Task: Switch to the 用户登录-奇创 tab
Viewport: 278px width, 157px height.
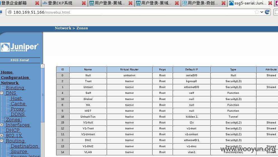Action: [x=204, y=3]
